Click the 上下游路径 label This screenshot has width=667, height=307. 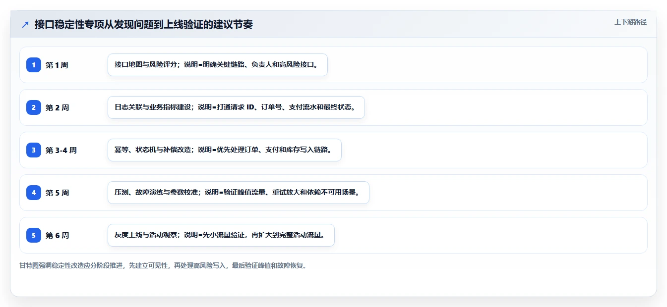(x=630, y=22)
